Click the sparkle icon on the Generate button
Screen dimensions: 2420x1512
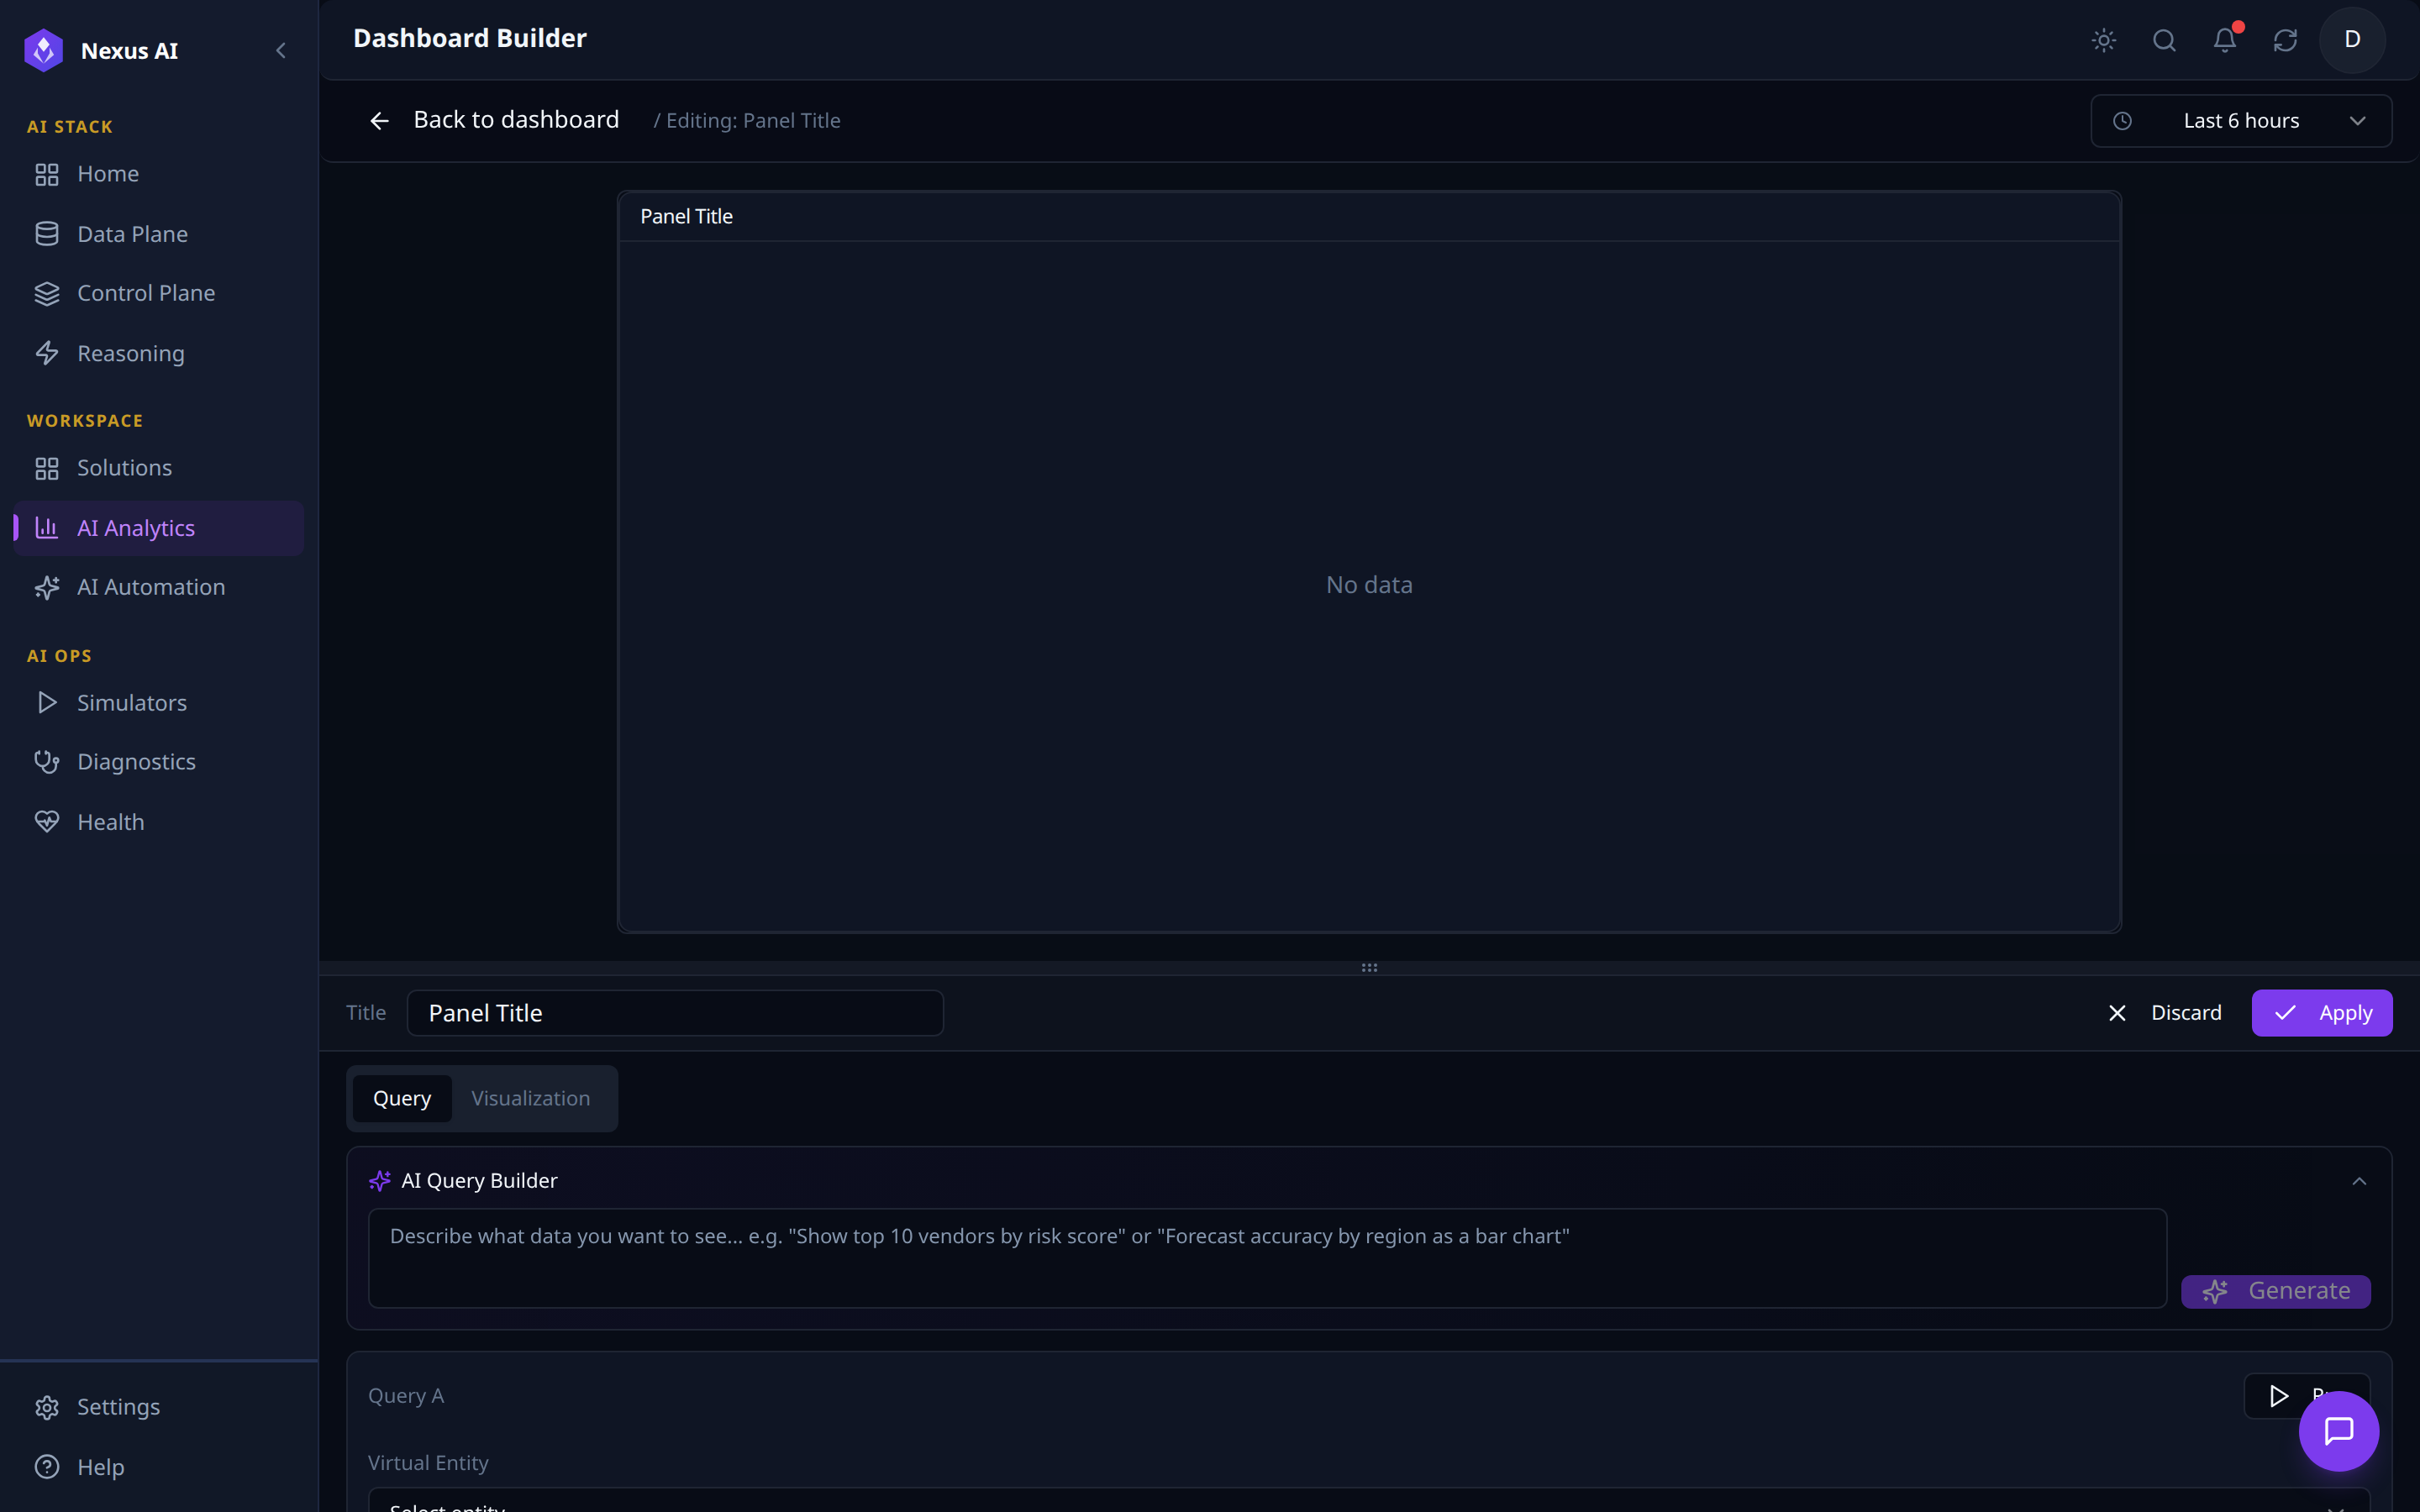coord(2214,1291)
